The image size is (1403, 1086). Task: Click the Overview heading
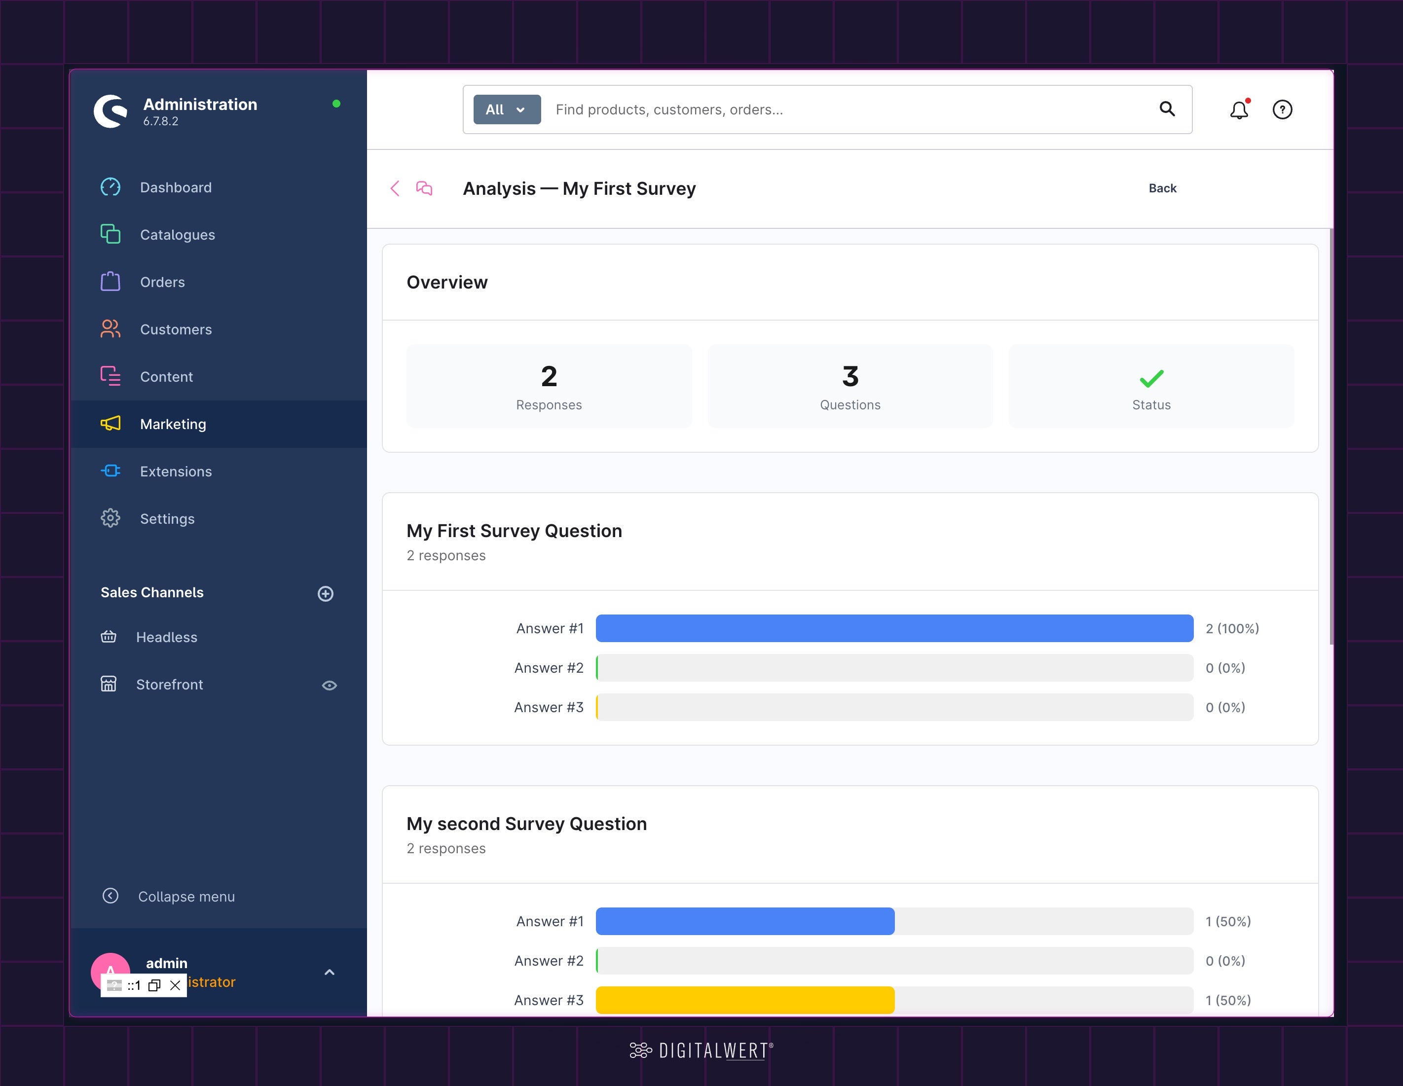[x=447, y=283]
